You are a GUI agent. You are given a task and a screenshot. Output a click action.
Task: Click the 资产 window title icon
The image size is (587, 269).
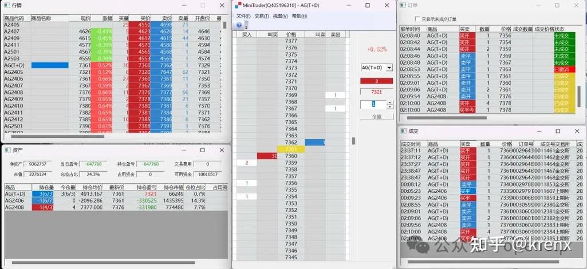[6, 150]
